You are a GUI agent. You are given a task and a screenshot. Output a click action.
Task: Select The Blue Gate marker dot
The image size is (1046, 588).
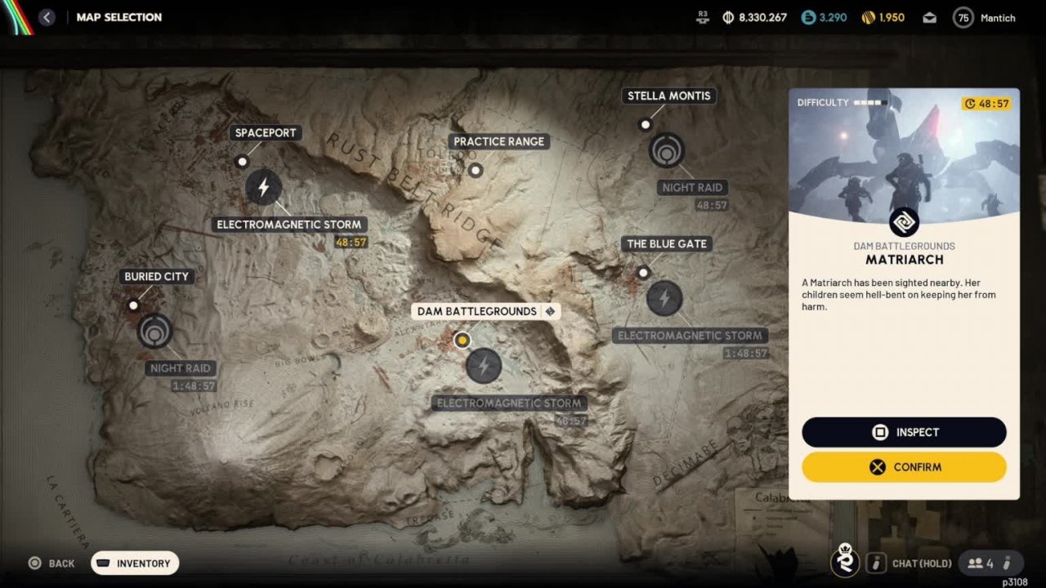[x=643, y=273]
